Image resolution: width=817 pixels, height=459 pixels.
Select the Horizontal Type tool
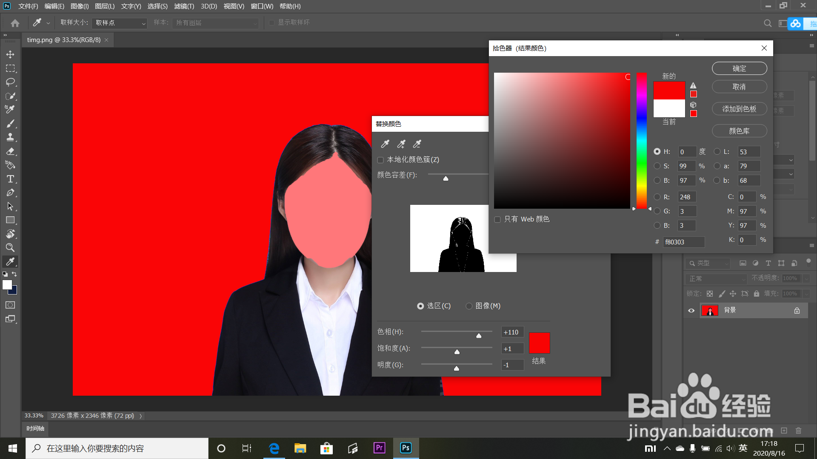click(10, 179)
